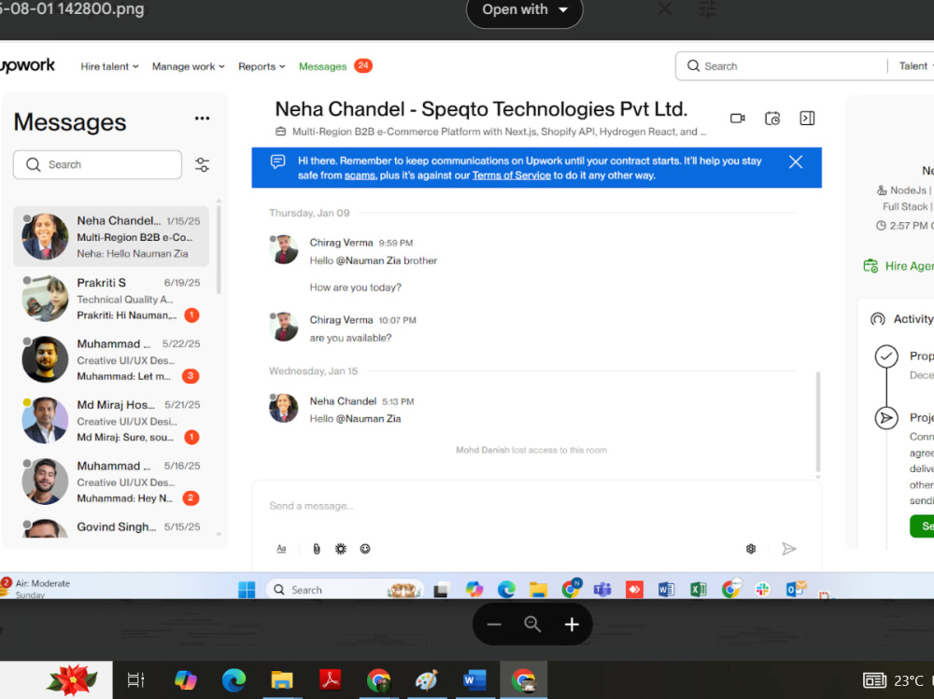
Task: Open the emoji picker smiley icon
Action: (365, 549)
